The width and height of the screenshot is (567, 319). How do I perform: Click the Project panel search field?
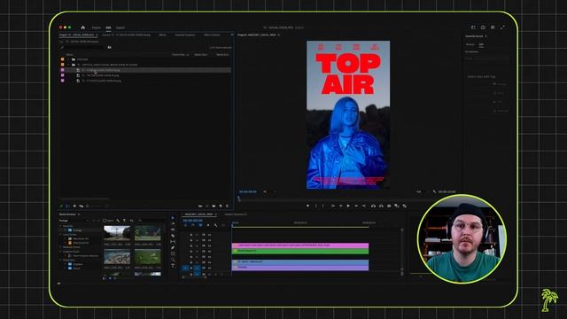click(x=82, y=47)
